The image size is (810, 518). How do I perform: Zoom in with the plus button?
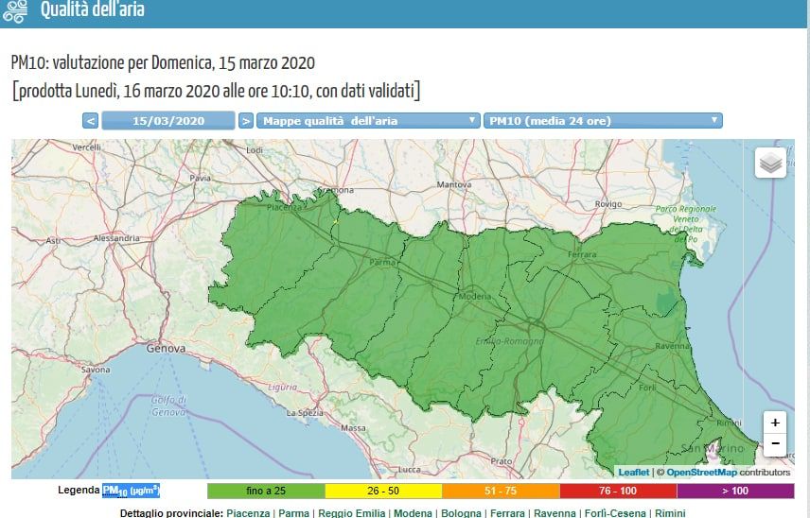point(775,423)
